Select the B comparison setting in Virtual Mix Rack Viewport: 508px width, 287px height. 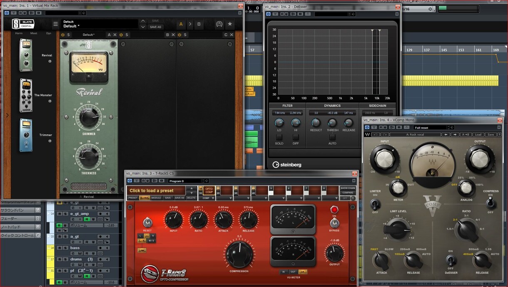199,24
